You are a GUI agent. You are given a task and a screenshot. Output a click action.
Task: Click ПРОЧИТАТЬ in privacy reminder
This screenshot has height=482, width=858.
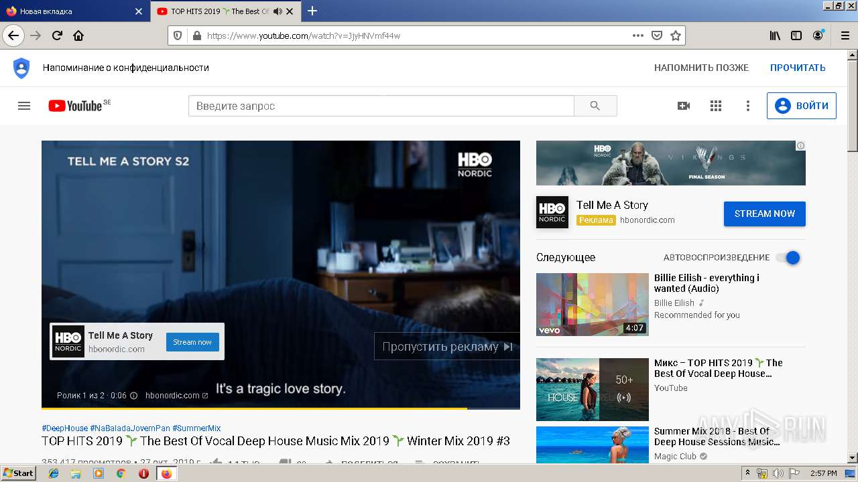click(x=798, y=68)
